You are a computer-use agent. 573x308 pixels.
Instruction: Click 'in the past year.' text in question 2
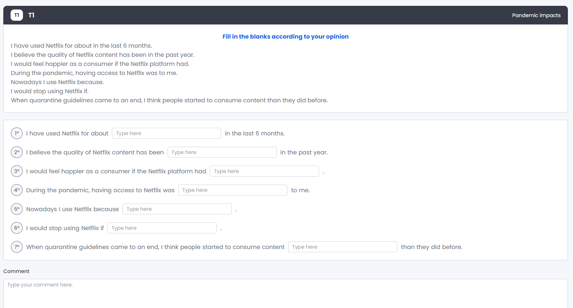tap(304, 152)
